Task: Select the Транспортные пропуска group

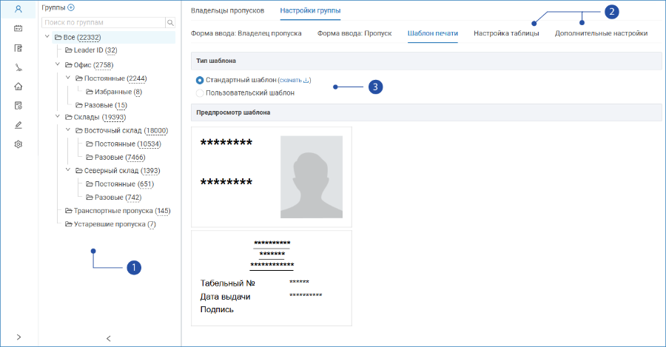Action: [118, 211]
